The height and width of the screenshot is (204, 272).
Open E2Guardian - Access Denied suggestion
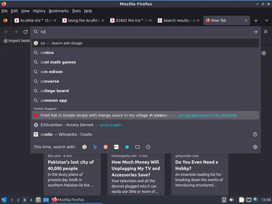[x=145, y=125]
